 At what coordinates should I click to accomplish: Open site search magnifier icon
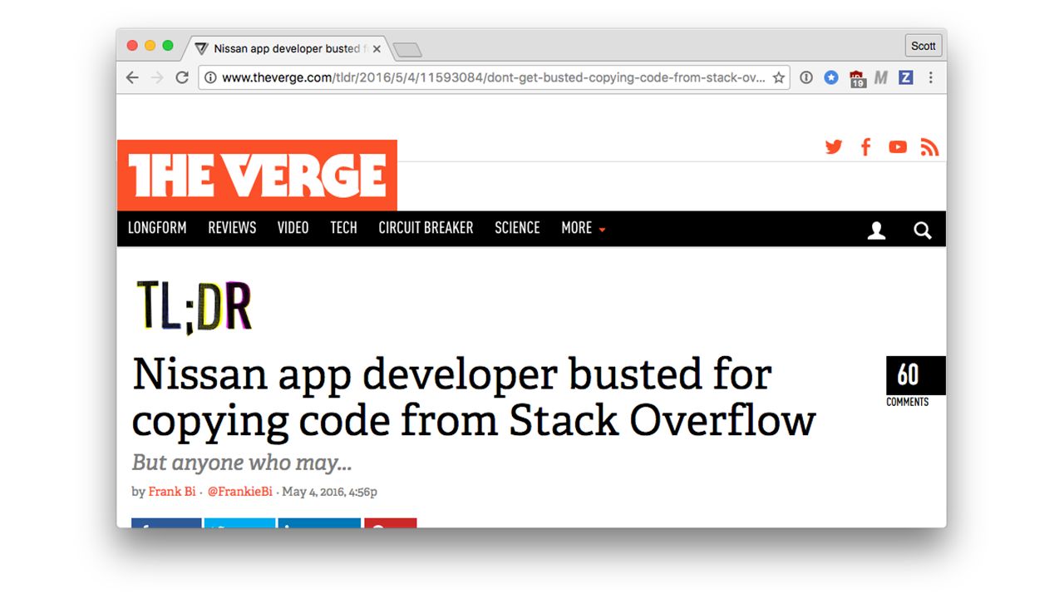pyautogui.click(x=922, y=230)
